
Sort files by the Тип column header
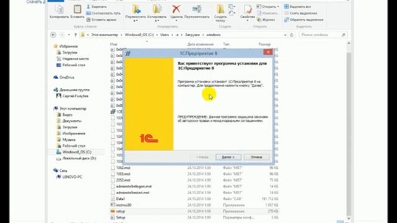coord(226,44)
